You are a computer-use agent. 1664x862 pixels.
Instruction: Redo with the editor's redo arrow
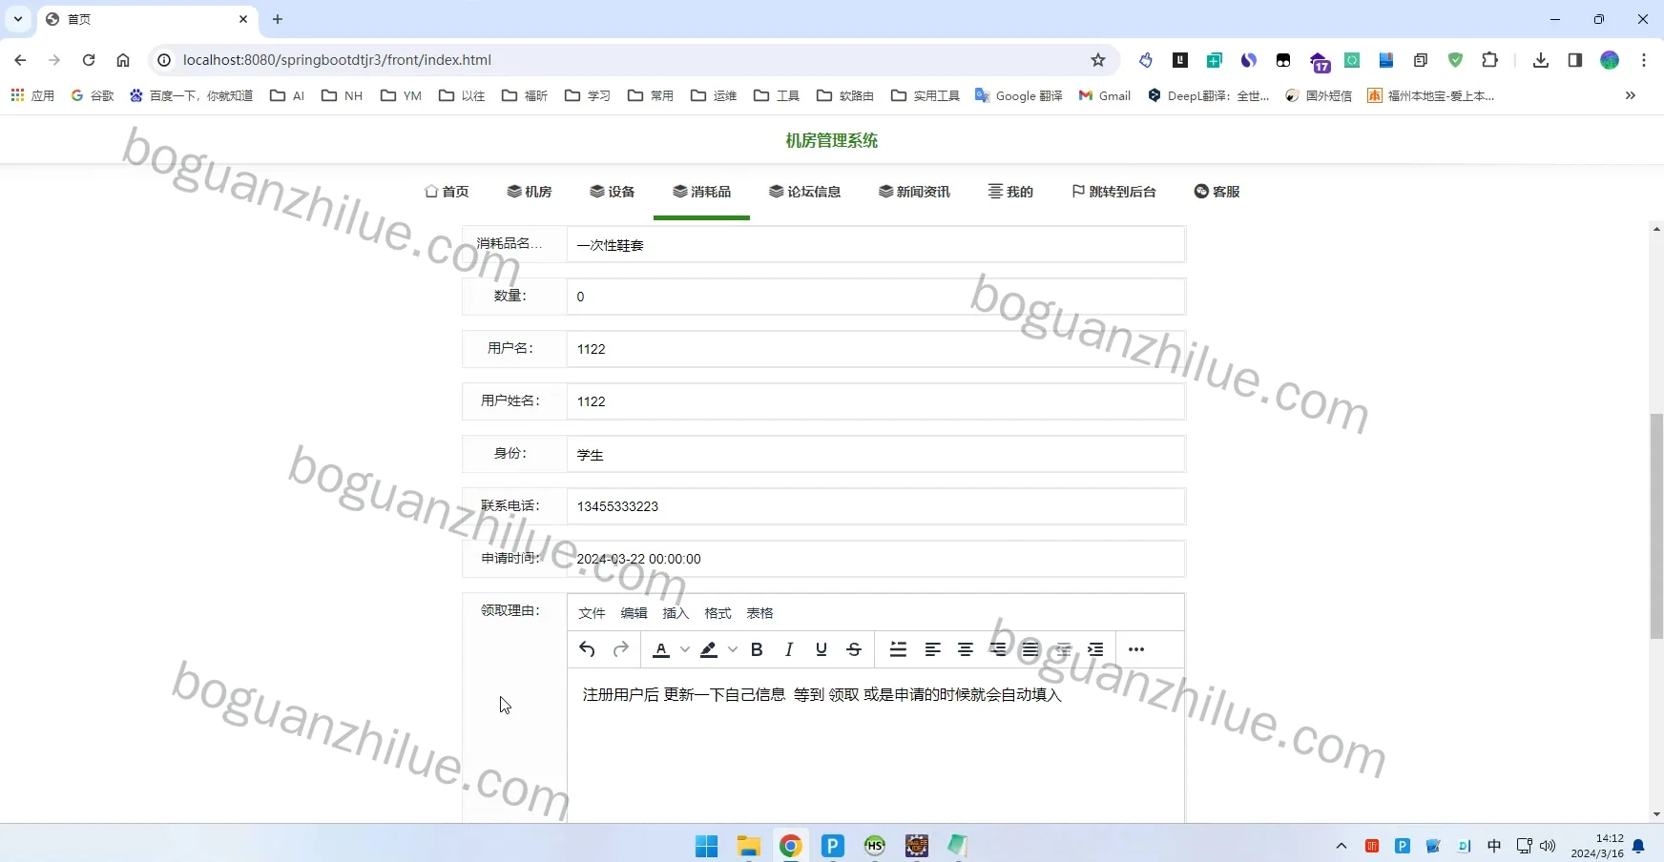click(621, 649)
